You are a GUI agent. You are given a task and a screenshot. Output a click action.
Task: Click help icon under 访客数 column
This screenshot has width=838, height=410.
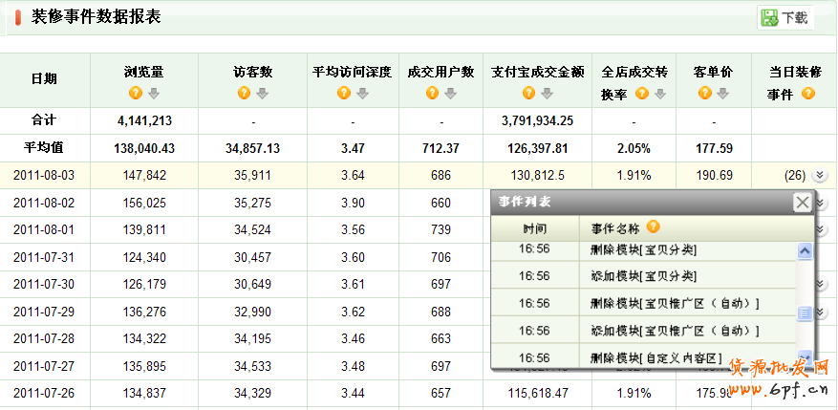[x=244, y=93]
